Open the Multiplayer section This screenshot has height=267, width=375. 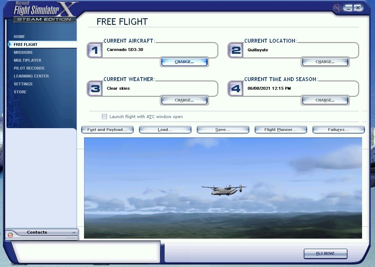pyautogui.click(x=28, y=60)
